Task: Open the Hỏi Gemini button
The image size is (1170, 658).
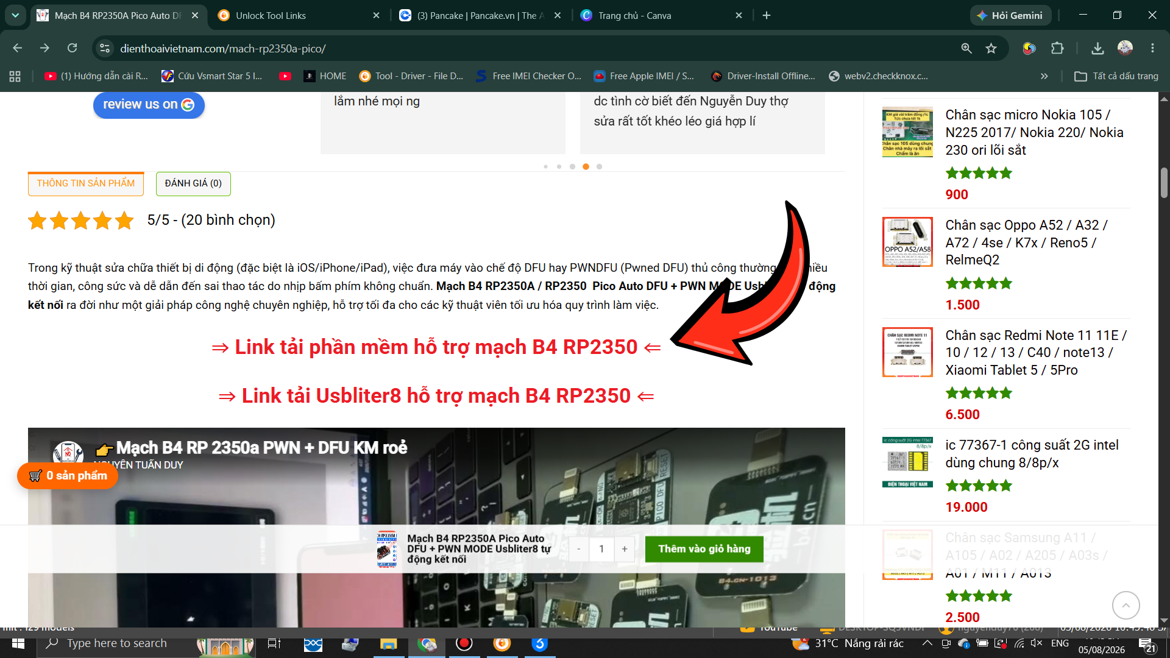Action: [1010, 15]
